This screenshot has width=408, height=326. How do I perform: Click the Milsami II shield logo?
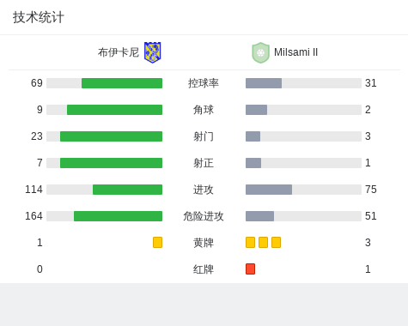(260, 52)
